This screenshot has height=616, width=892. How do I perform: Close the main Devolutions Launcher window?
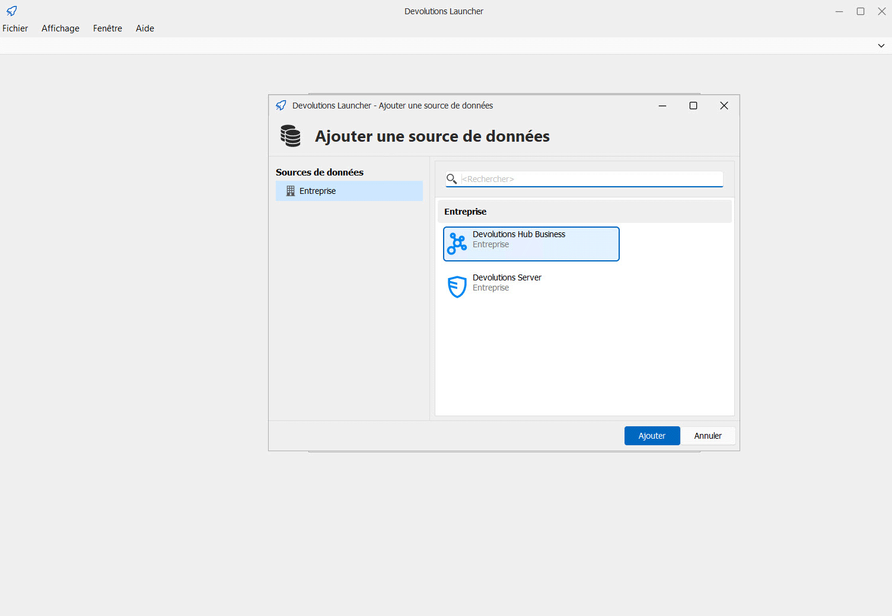(x=882, y=11)
